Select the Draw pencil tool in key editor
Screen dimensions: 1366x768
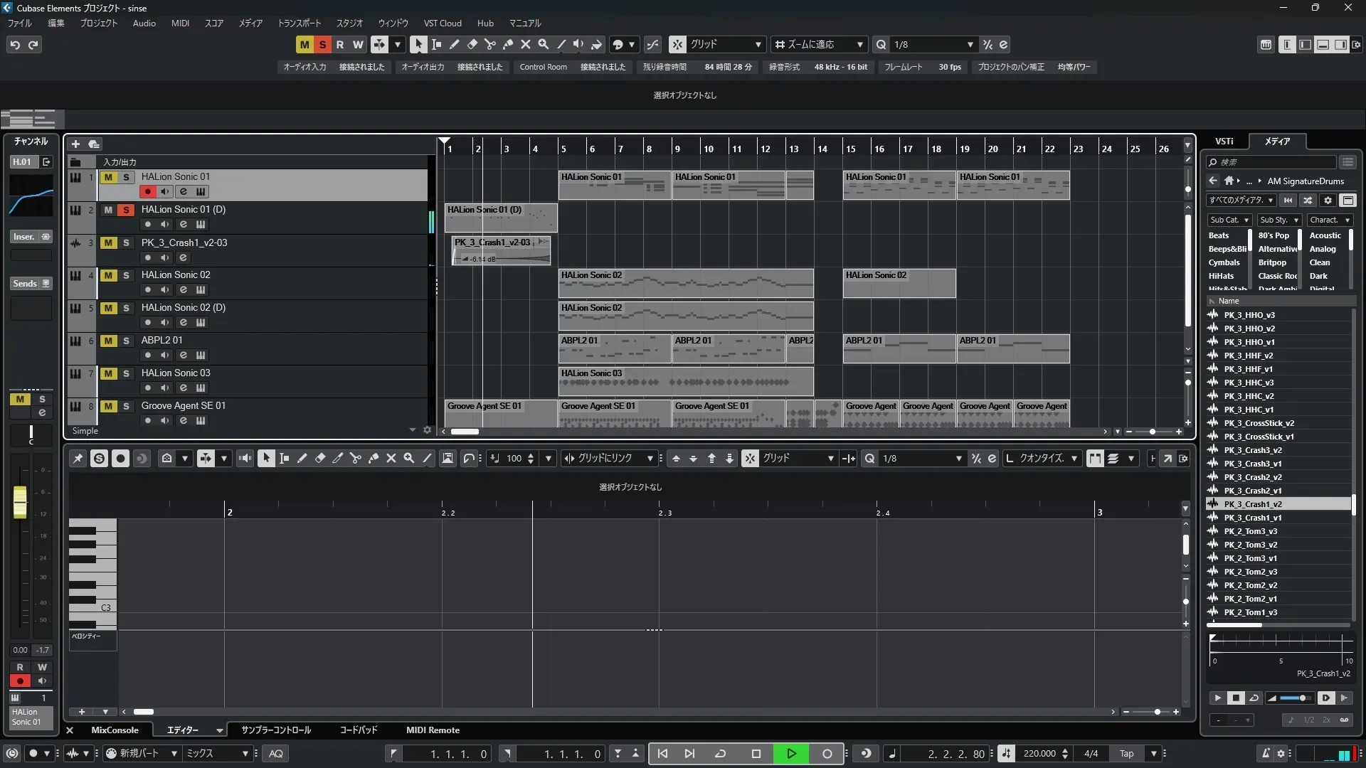[302, 459]
